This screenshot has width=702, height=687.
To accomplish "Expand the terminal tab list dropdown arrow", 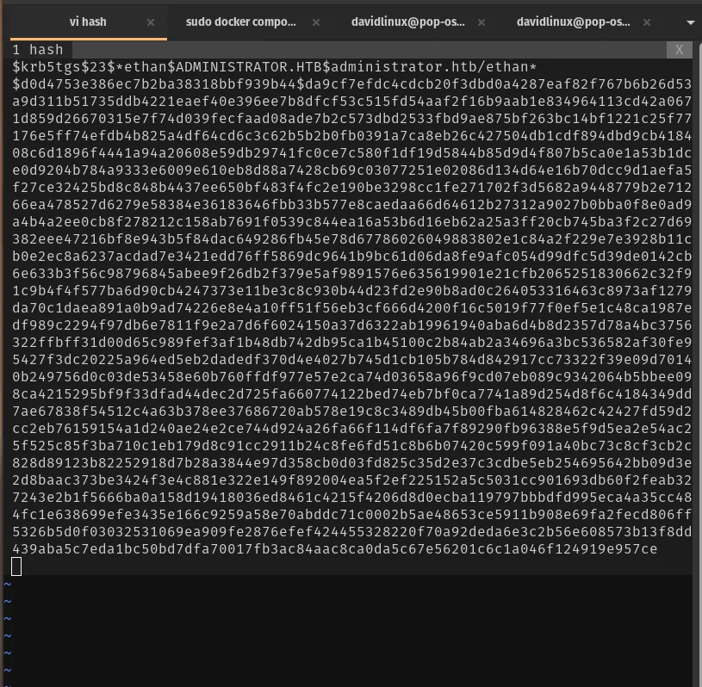I will click(690, 22).
